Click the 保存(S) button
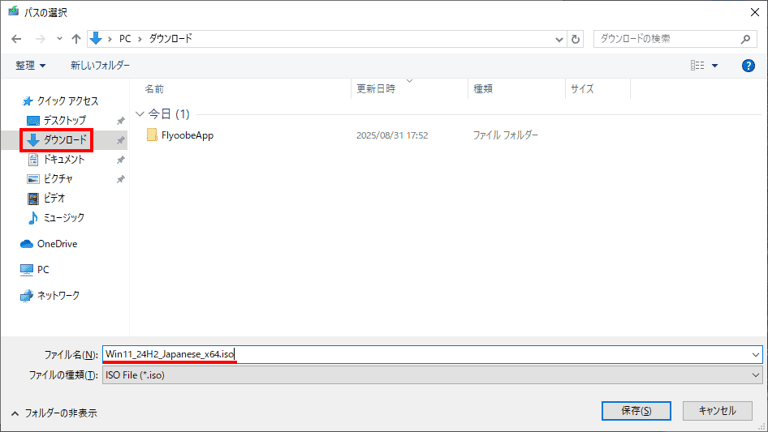Screen dimensions: 768x432 coord(636,411)
